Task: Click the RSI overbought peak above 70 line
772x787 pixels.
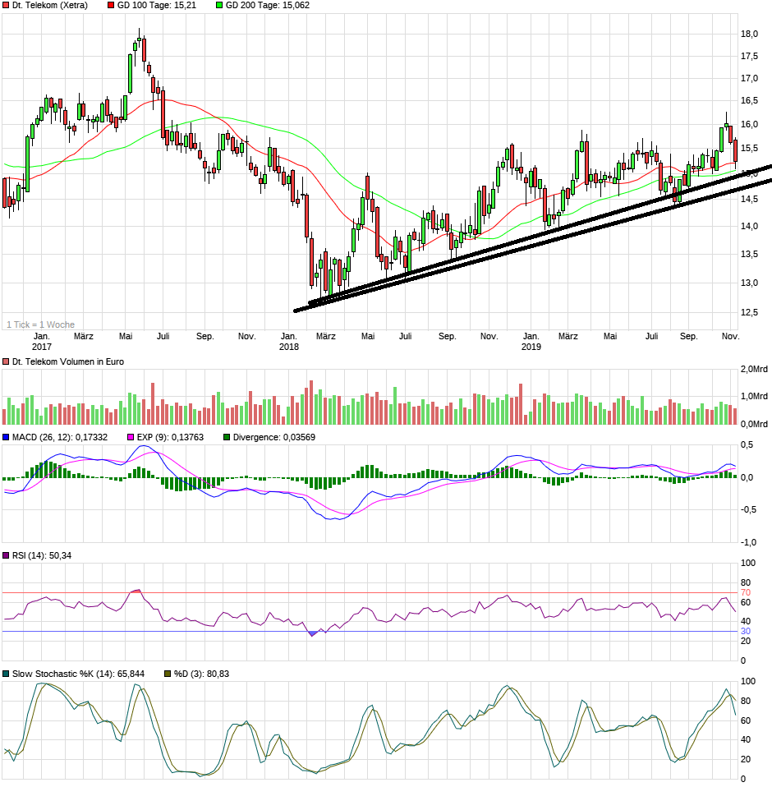Action: click(x=136, y=591)
